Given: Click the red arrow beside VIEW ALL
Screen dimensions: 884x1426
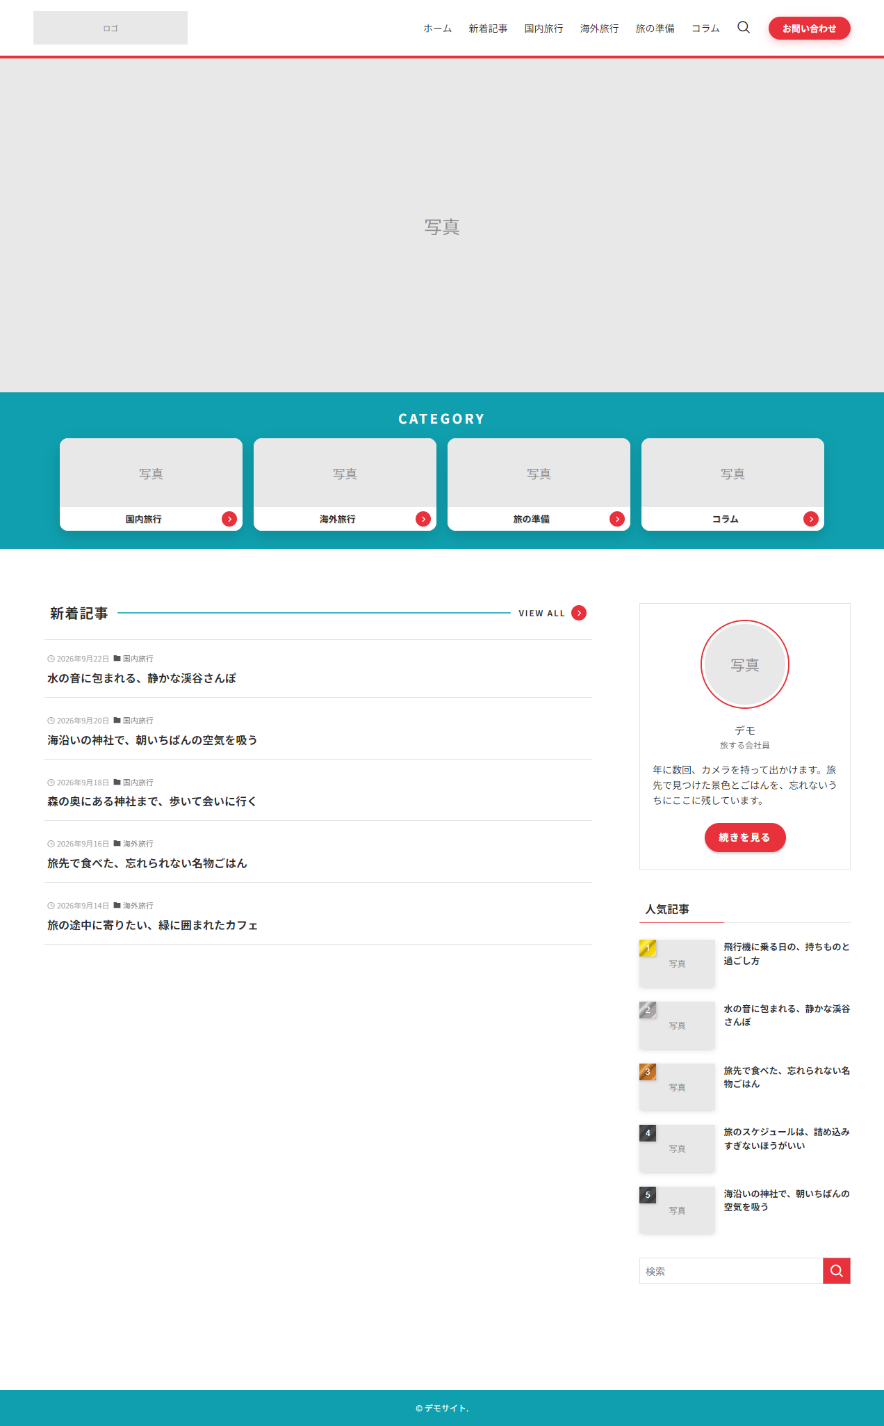Looking at the screenshot, I should click(x=579, y=613).
